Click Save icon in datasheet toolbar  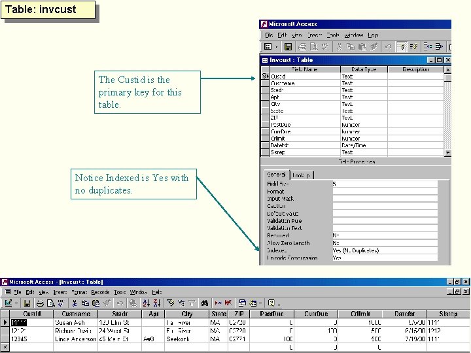[x=27, y=303]
